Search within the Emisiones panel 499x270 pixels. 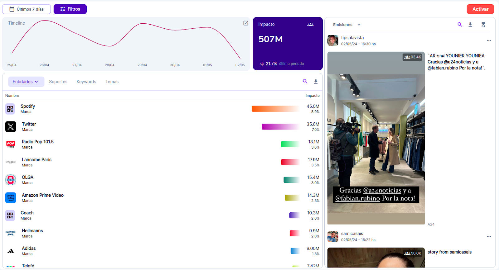point(460,25)
